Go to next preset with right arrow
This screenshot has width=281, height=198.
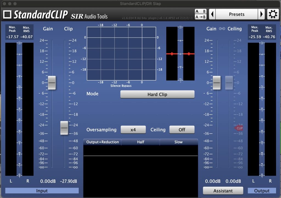point(262,14)
